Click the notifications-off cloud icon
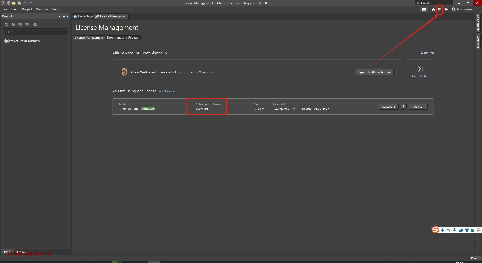 446,9
